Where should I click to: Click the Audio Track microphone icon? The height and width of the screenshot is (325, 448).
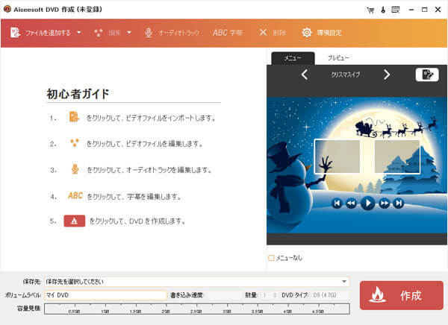[149, 33]
